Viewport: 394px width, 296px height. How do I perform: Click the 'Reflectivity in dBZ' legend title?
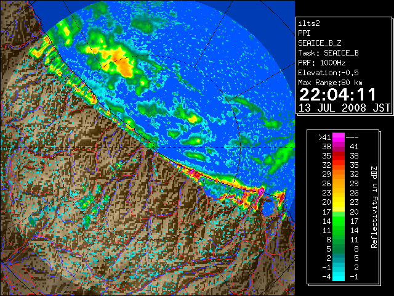pyautogui.click(x=374, y=207)
